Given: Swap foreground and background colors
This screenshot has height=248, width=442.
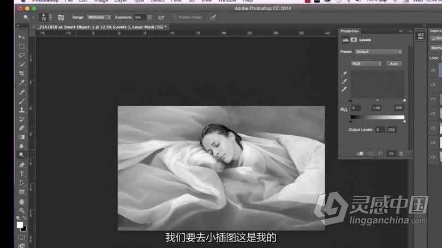Looking at the screenshot, I should pyautogui.click(x=24, y=218).
